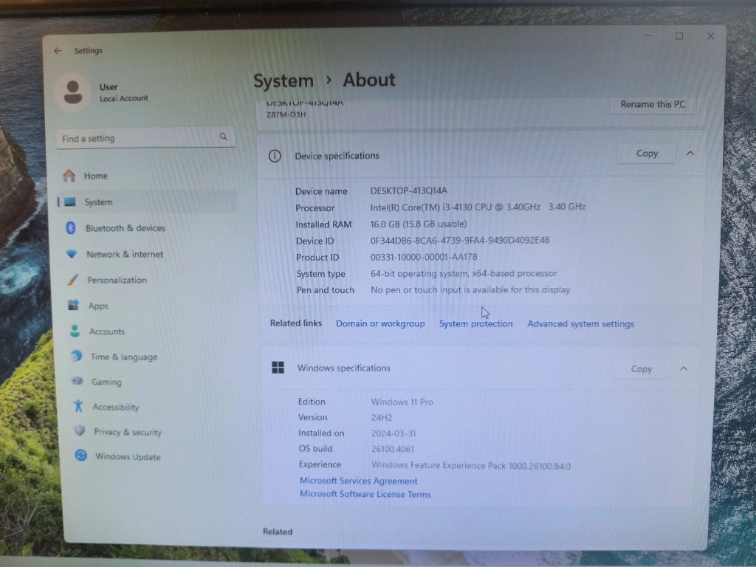This screenshot has height=567, width=756.
Task: Open Domain or workgroup link
Action: (380, 323)
